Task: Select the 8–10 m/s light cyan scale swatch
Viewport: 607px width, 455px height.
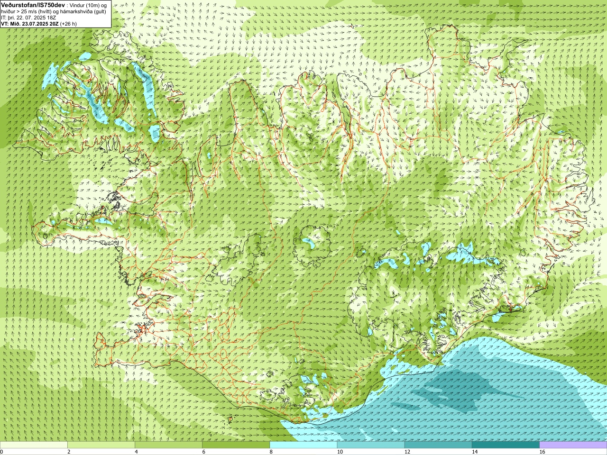Action: coord(303,445)
